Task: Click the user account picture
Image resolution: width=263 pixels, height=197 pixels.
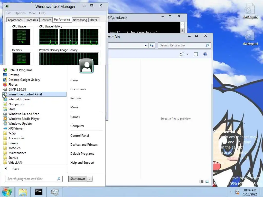Action: [x=86, y=66]
